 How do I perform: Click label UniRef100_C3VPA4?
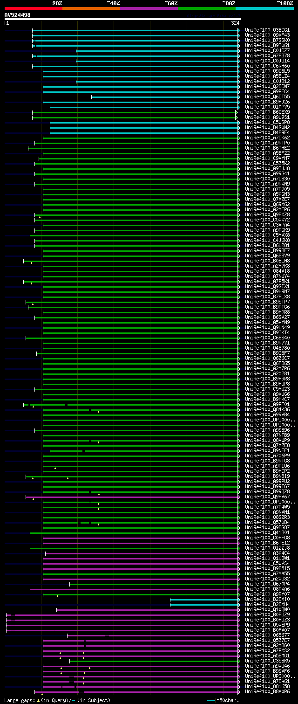click(267, 225)
